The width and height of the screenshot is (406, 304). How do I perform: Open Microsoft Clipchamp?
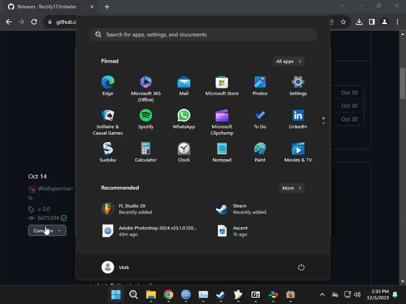222,123
